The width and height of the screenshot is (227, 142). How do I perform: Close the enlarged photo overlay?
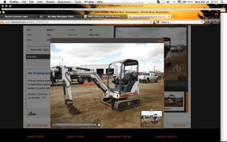click(x=160, y=41)
